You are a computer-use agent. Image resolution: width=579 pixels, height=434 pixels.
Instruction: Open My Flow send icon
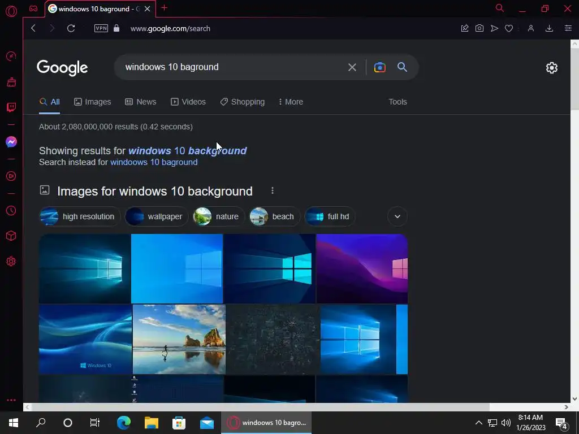point(494,28)
